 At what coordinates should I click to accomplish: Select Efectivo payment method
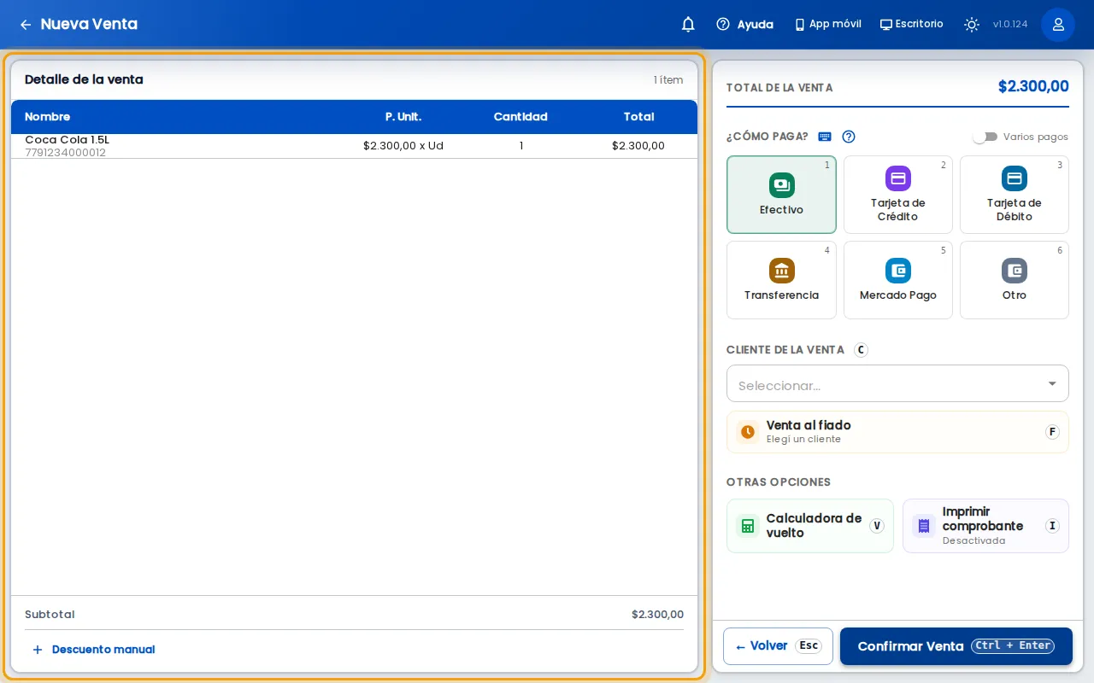pos(781,195)
